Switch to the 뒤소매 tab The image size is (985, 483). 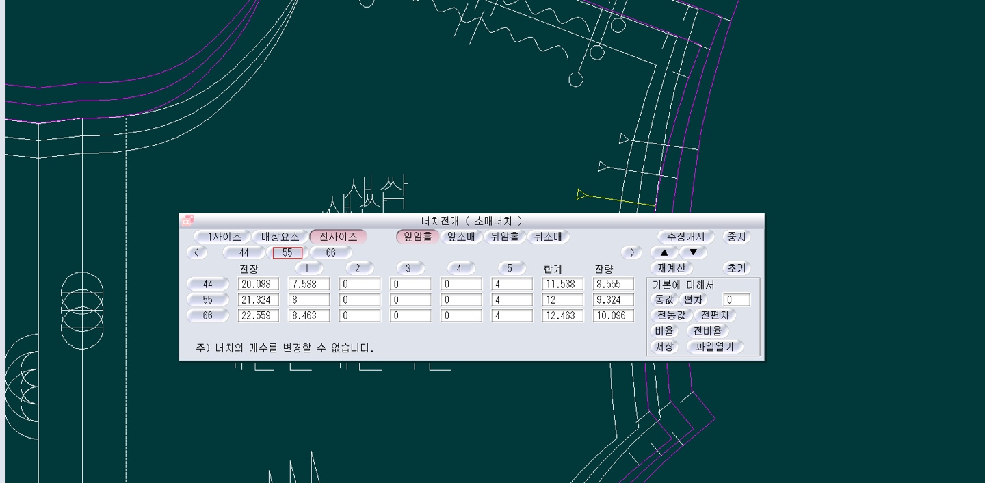pos(548,237)
